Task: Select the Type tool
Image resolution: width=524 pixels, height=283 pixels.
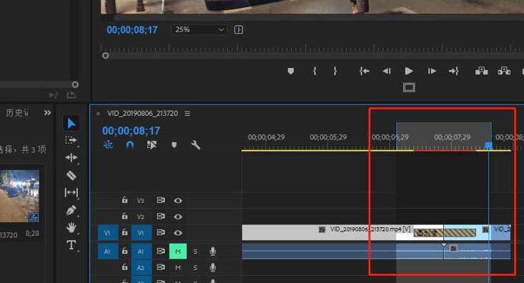Action: [x=71, y=245]
